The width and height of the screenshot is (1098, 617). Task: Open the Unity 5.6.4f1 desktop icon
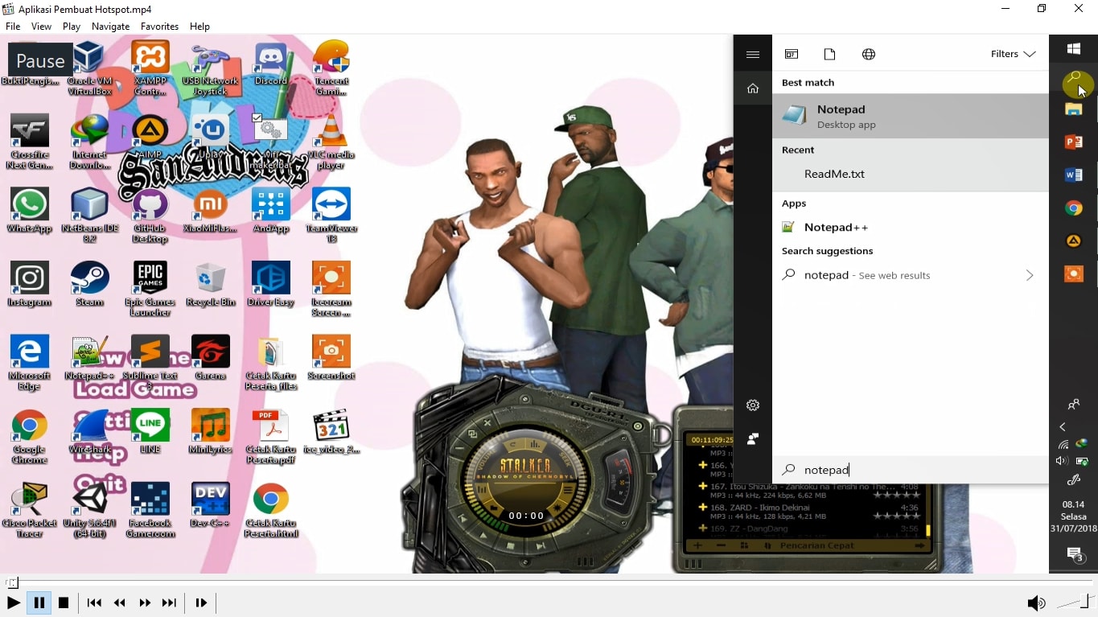click(x=89, y=510)
